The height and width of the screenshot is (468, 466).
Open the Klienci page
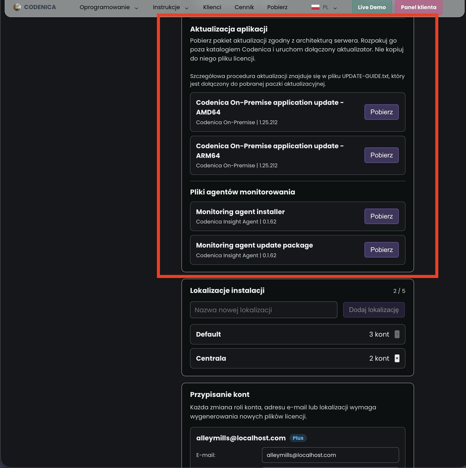(212, 7)
